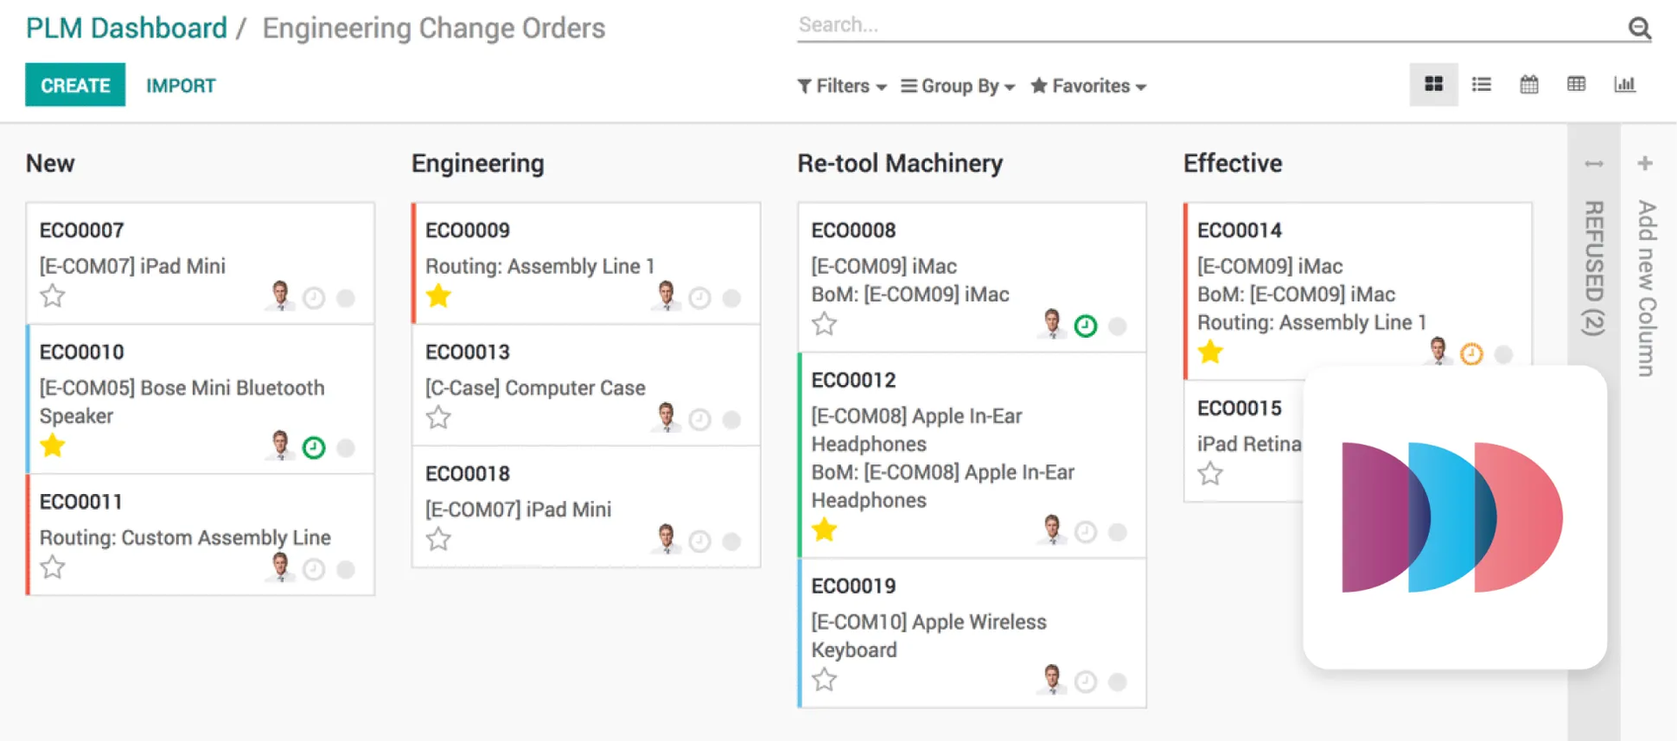Open activity clock on ECO0018

click(x=700, y=541)
